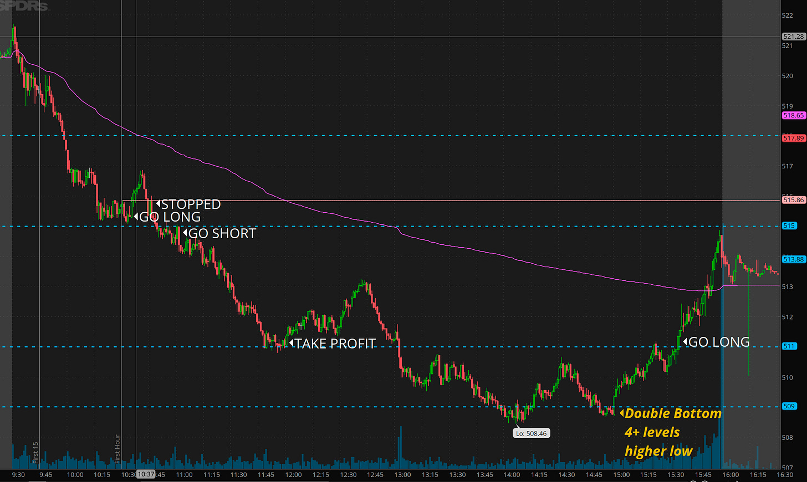Click the blue 513.88 last price tag

click(793, 259)
